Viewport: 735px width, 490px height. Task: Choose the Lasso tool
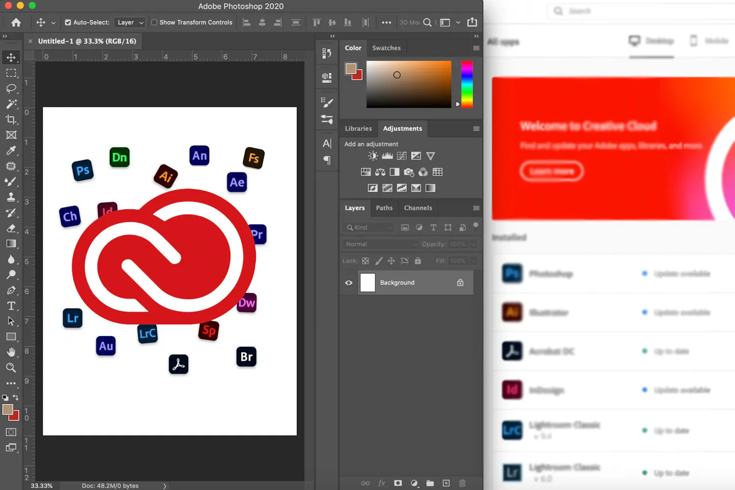click(11, 89)
